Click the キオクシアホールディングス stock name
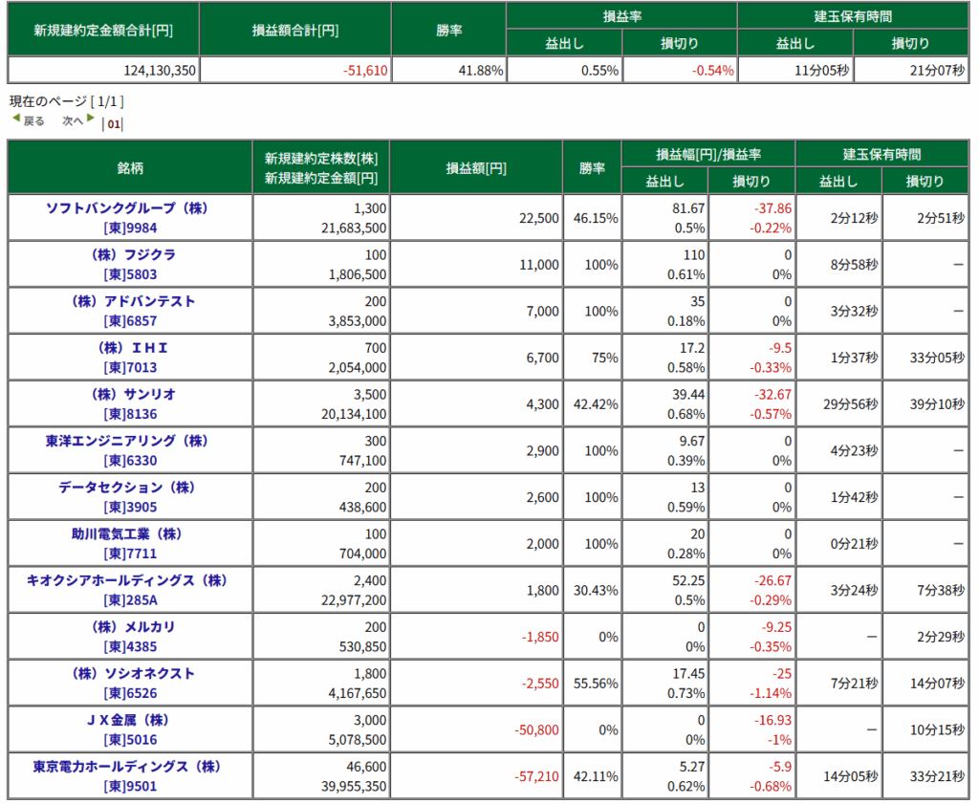The image size is (979, 804). click(127, 580)
